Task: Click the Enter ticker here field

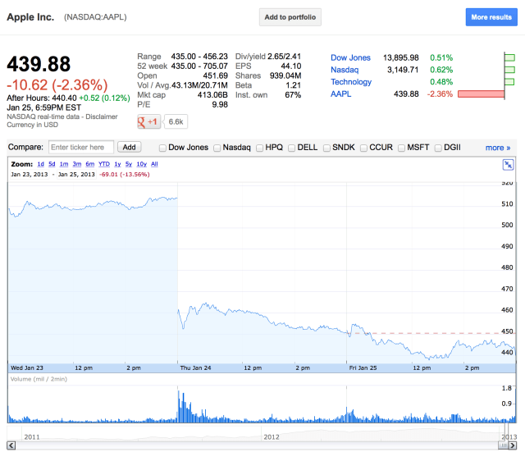Action: point(81,148)
